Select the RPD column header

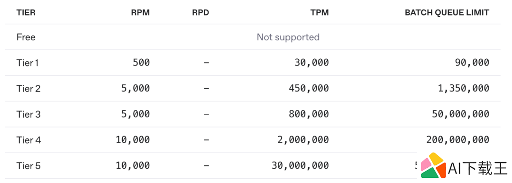201,13
